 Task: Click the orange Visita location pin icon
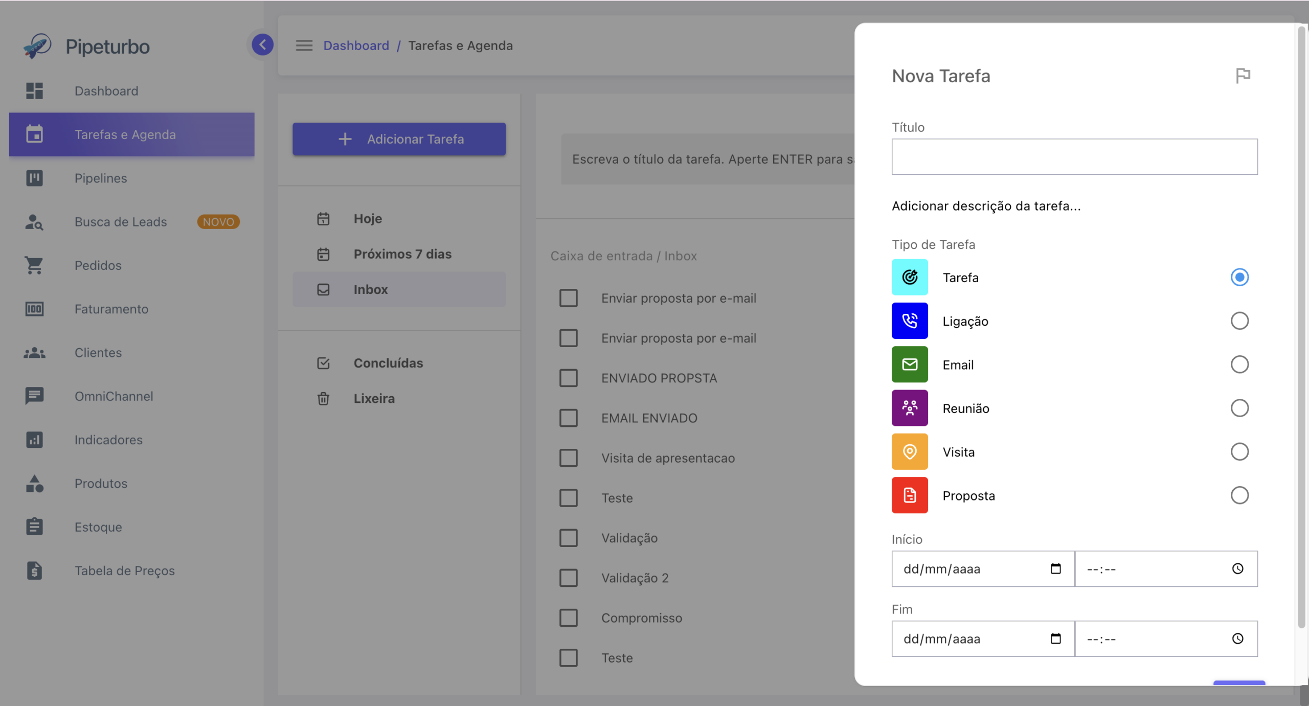click(x=910, y=451)
